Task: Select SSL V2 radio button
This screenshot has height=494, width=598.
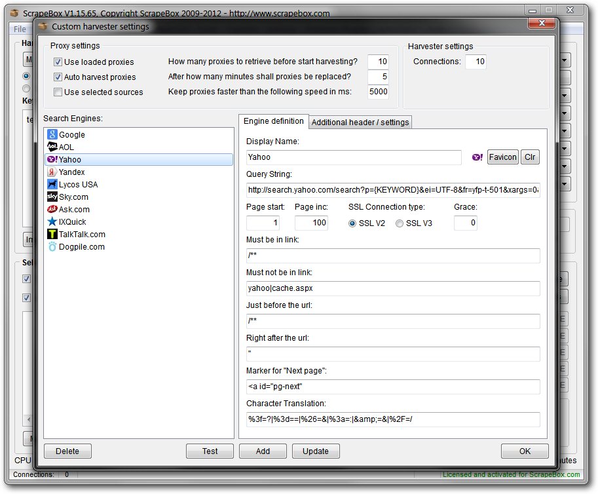Action: coord(352,223)
